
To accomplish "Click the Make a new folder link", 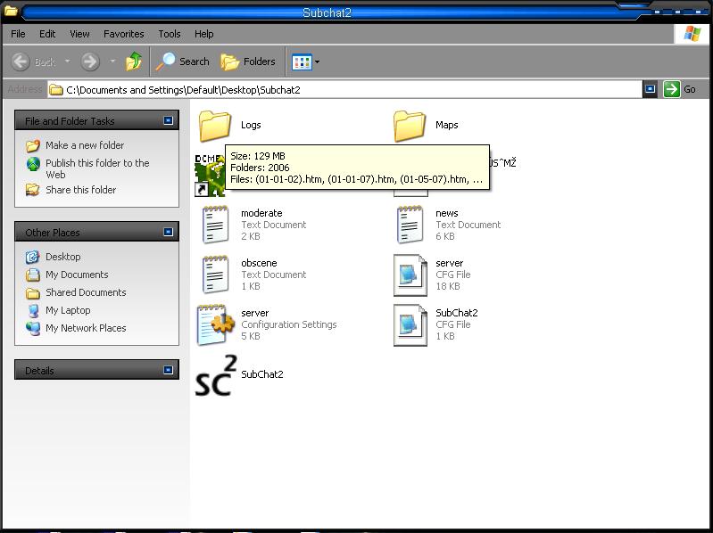I will click(85, 145).
